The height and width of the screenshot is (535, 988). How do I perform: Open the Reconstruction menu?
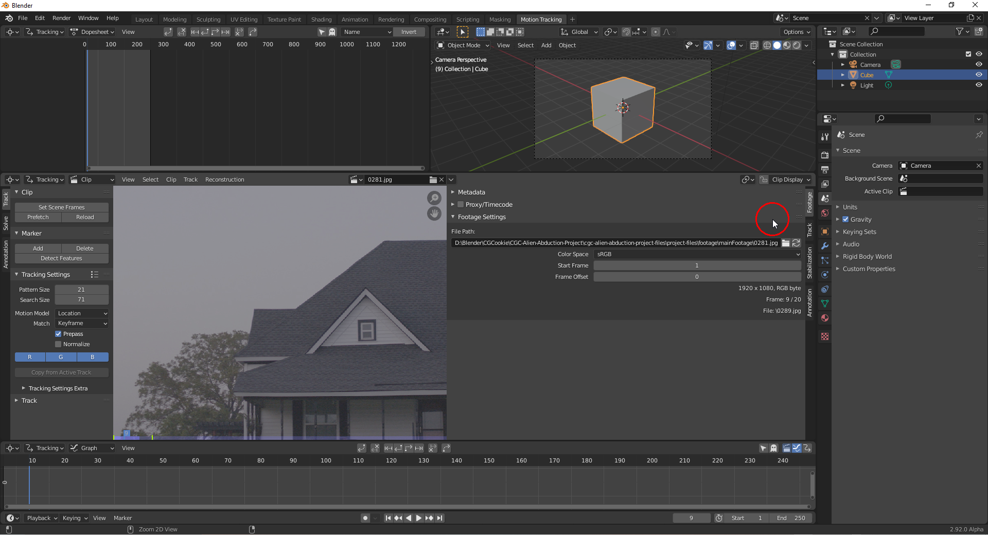coord(224,180)
